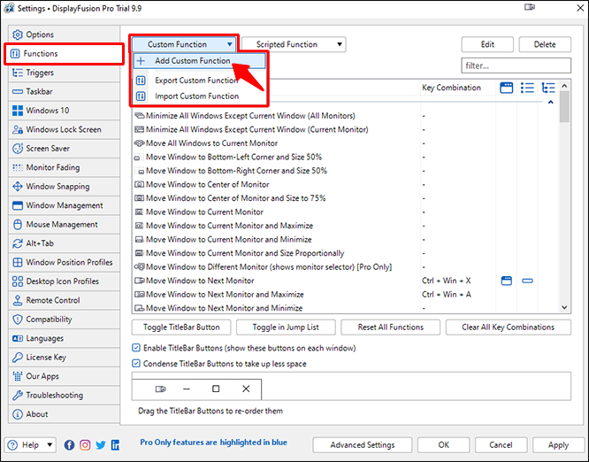Toggle Condense TitleBar Buttons checkbox

[136, 364]
